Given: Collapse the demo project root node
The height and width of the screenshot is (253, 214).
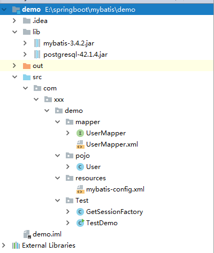Looking at the screenshot, I should [x=4, y=10].
